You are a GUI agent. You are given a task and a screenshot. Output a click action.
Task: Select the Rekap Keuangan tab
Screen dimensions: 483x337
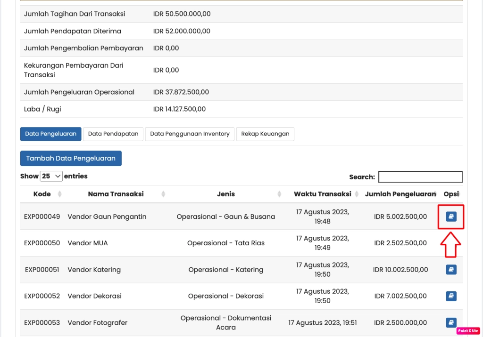coord(265,134)
